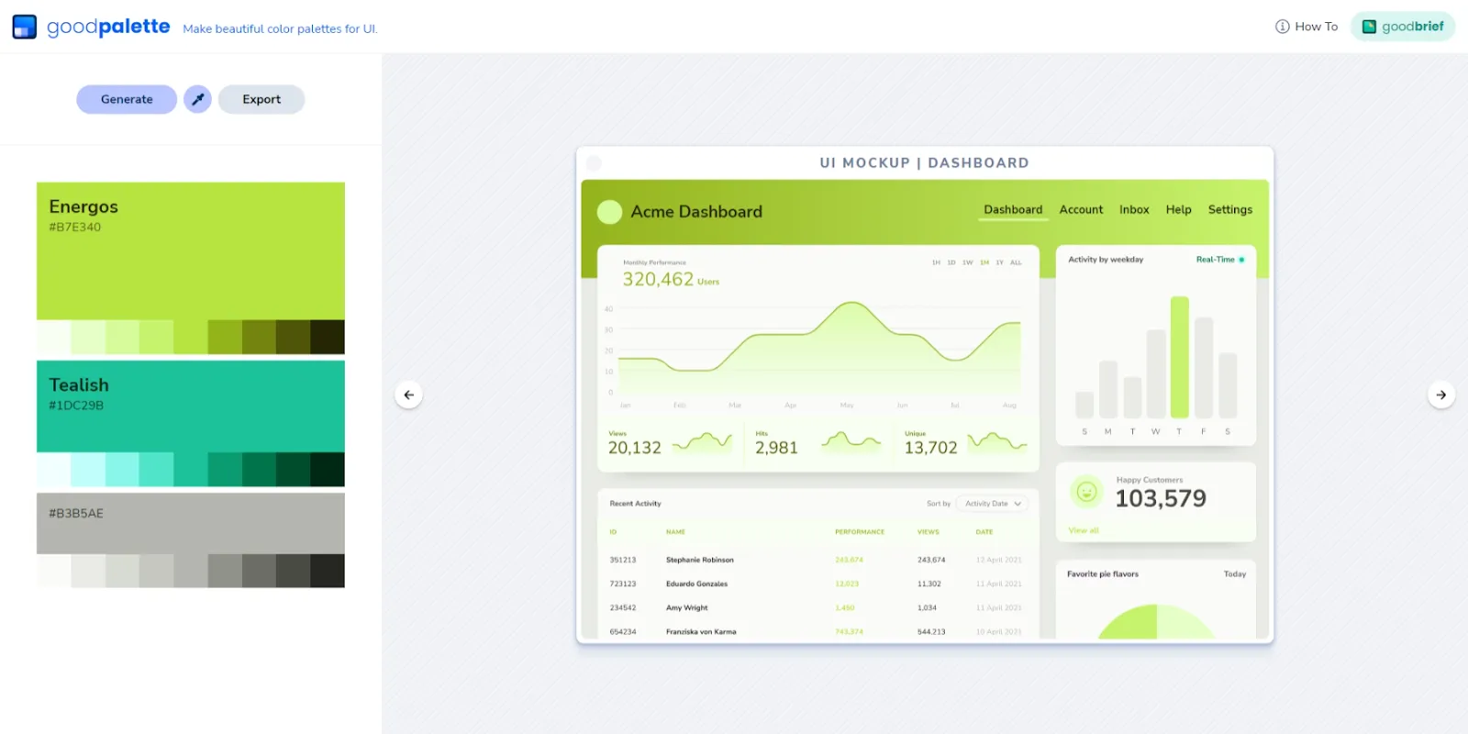
Task: Click the goodpalette logo icon
Action: [x=25, y=27]
